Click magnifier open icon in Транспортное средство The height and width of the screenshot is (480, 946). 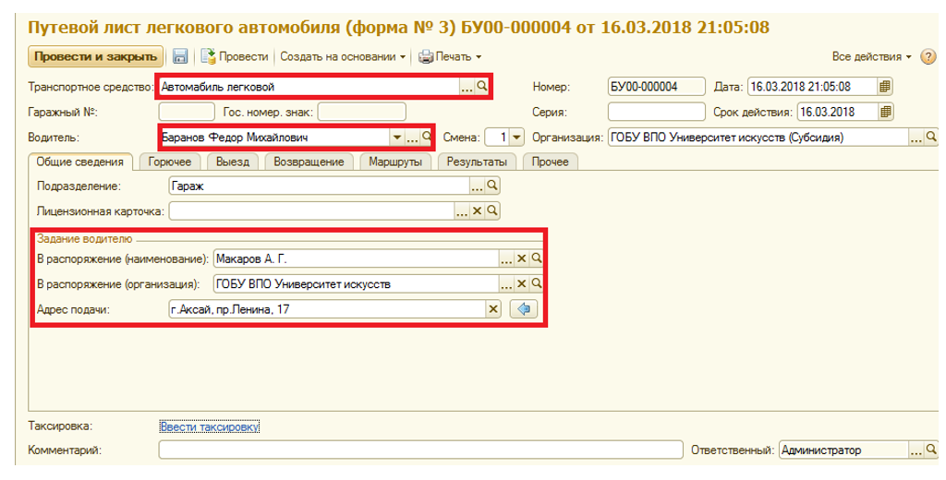(481, 87)
